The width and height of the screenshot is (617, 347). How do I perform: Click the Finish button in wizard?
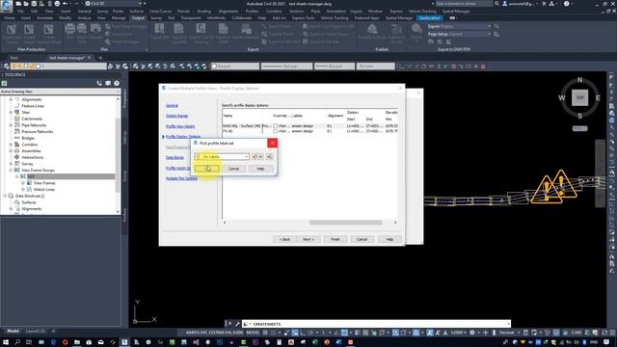click(x=335, y=239)
